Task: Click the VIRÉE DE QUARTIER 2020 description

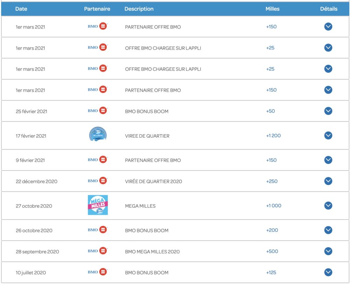Action: [x=153, y=181]
